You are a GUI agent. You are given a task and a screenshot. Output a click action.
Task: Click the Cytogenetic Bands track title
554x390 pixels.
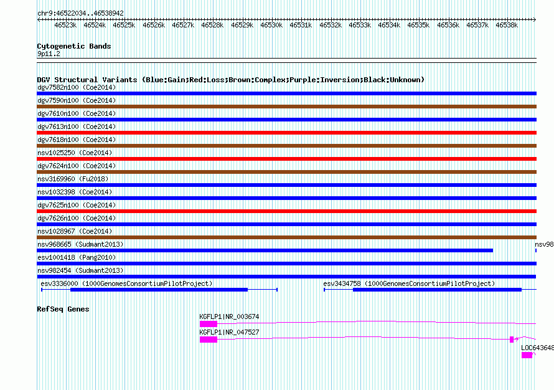pyautogui.click(x=73, y=46)
